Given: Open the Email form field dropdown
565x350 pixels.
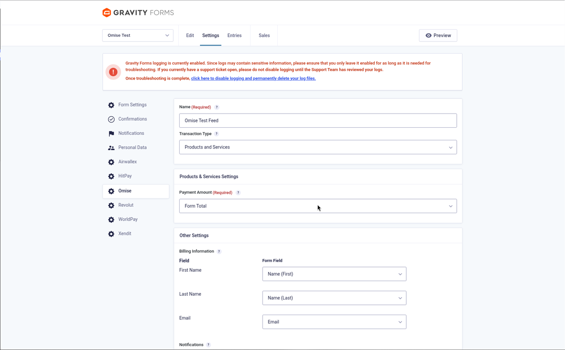Looking at the screenshot, I should tap(334, 322).
